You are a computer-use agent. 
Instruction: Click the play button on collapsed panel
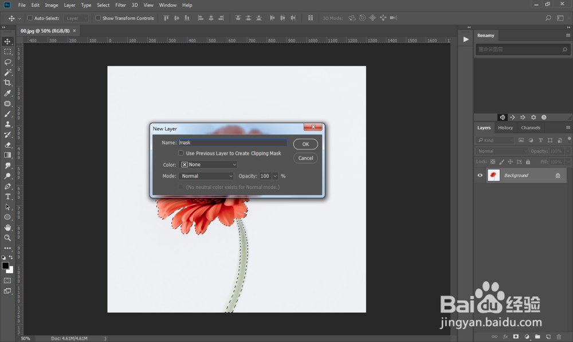465,39
